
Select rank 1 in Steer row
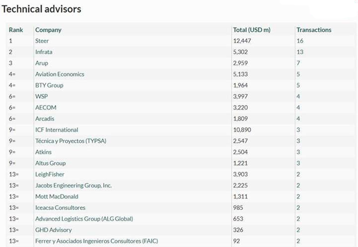pyautogui.click(x=10, y=41)
